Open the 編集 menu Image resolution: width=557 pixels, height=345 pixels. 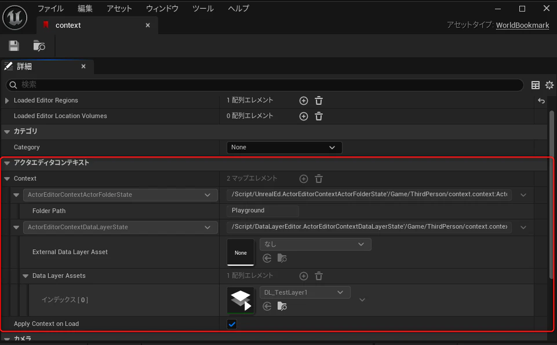[85, 9]
